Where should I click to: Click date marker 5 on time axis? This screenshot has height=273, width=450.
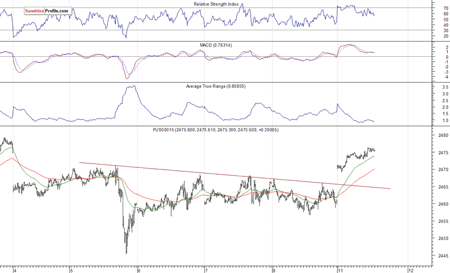[70, 269]
